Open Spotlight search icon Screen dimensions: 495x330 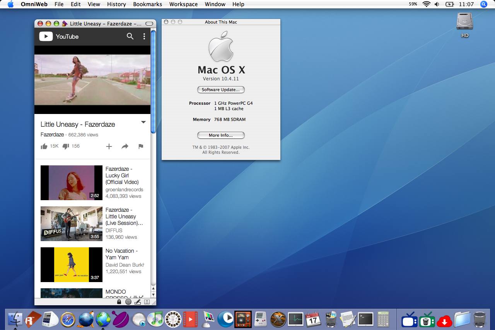484,4
